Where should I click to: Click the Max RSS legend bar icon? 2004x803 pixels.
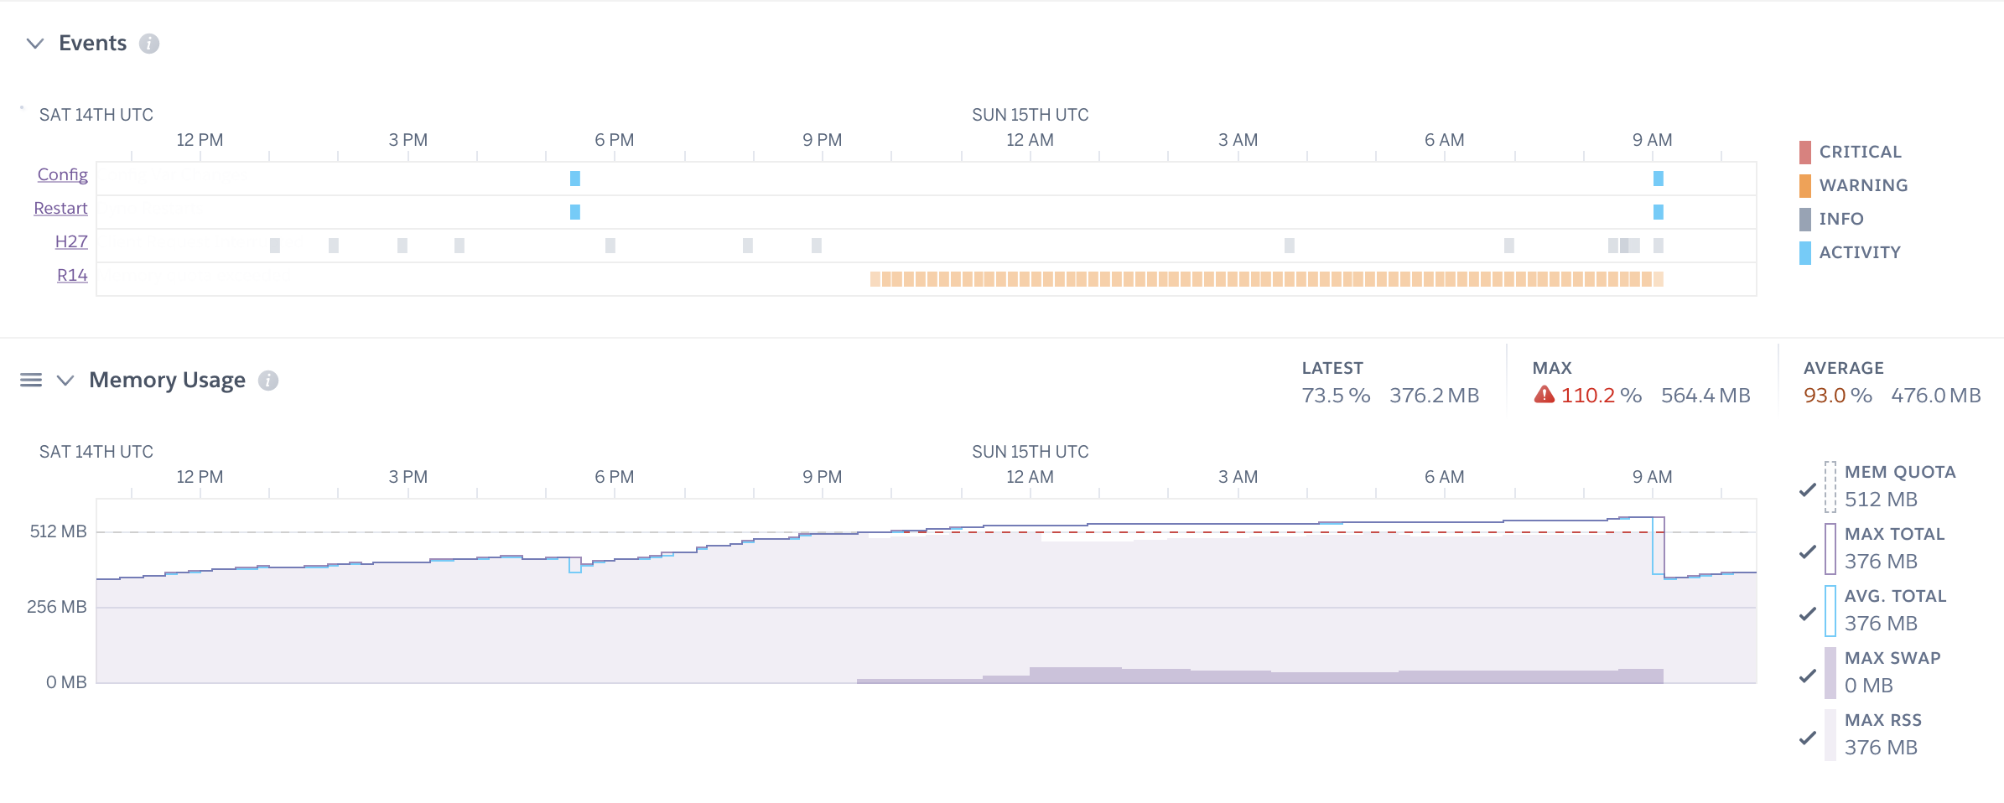click(1830, 734)
